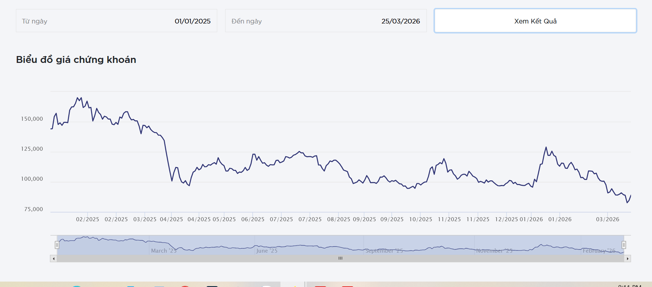Click the navigator scrollbar center grip
This screenshot has width=652, height=287.
[340, 258]
